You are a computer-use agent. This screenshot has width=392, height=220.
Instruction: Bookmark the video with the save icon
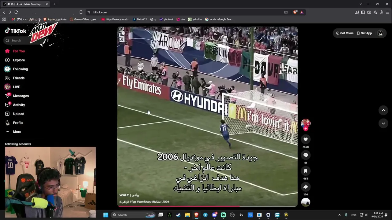pyautogui.click(x=305, y=171)
